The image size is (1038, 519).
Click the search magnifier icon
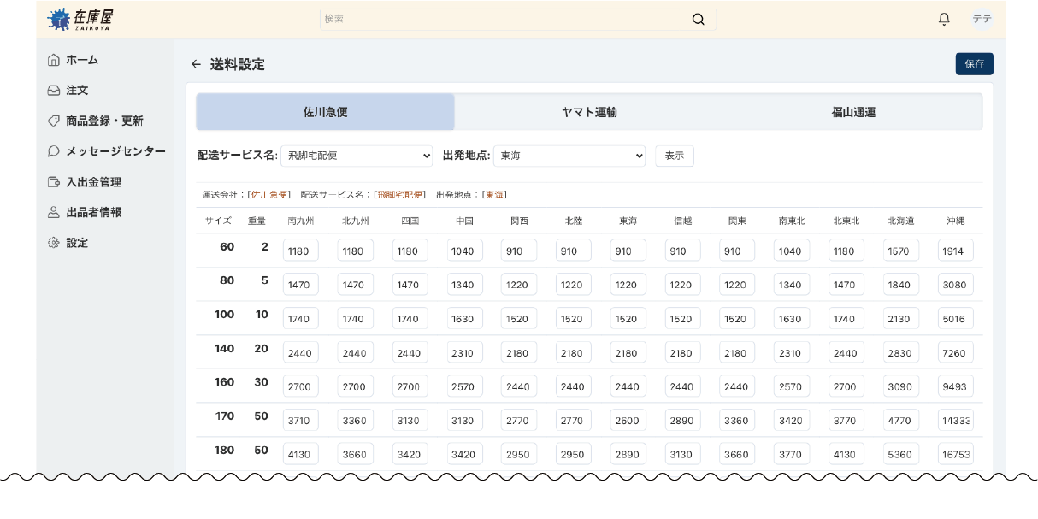(699, 18)
